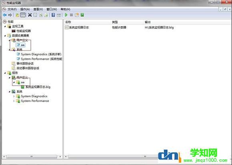Image resolution: width=232 pixels, height=165 pixels.
Task: Click the 性能 root node icon
Action: 5,22
